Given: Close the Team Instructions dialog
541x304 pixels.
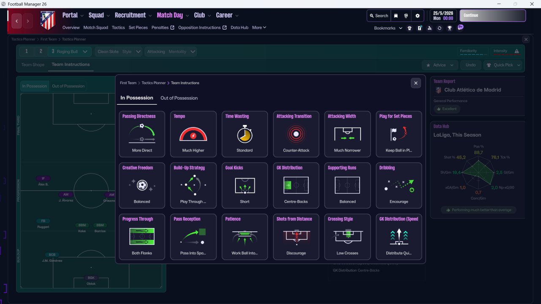Looking at the screenshot, I should coord(416,83).
